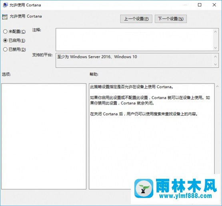Click help text 此策略设置指定是否允许在设备上使用 Cortana

(x=132, y=87)
